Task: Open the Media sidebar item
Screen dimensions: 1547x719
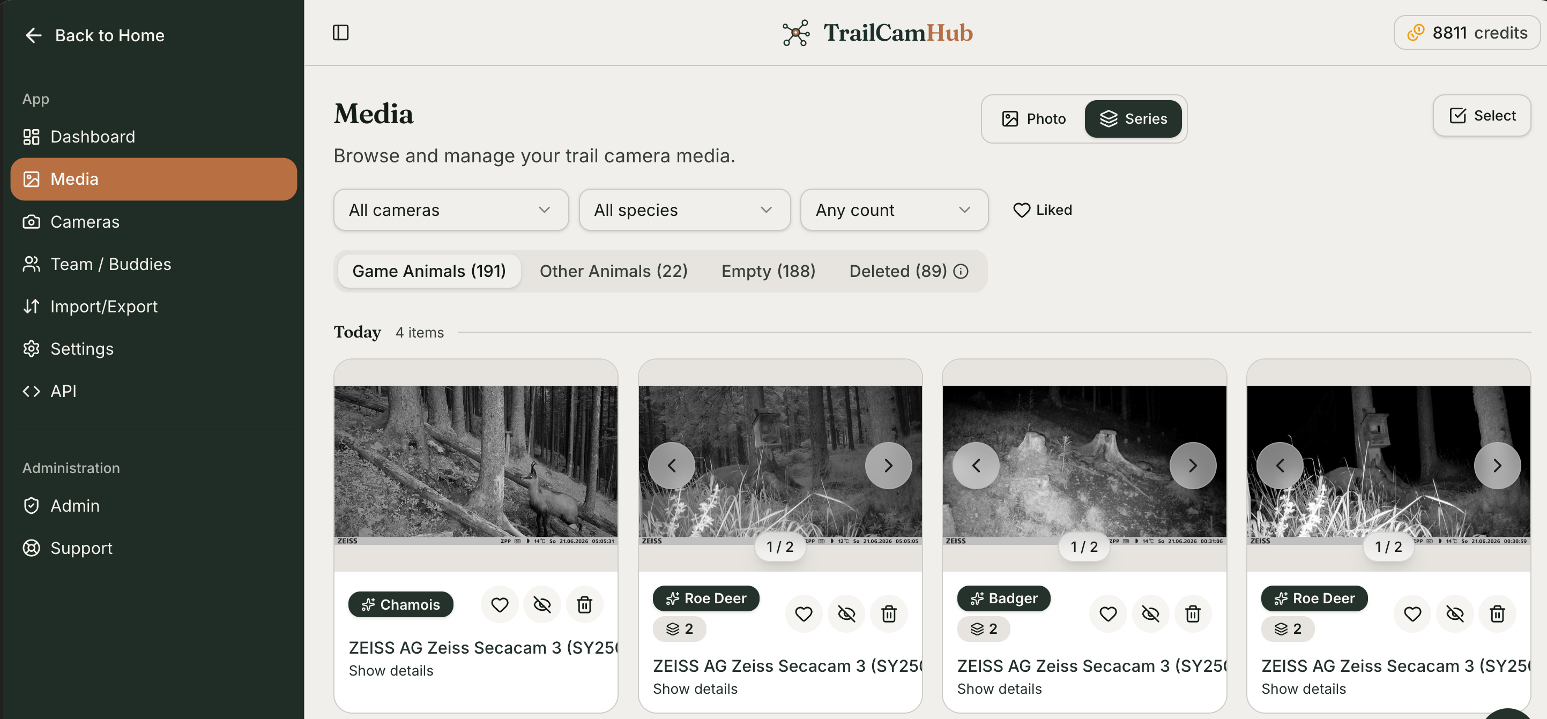Action: pos(154,179)
